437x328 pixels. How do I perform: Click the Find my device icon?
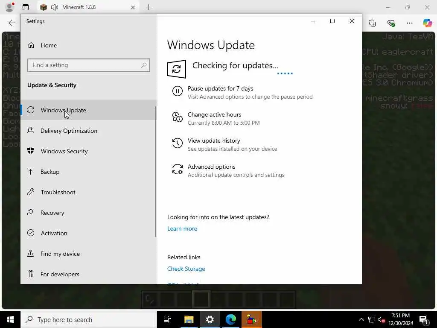pyautogui.click(x=31, y=253)
